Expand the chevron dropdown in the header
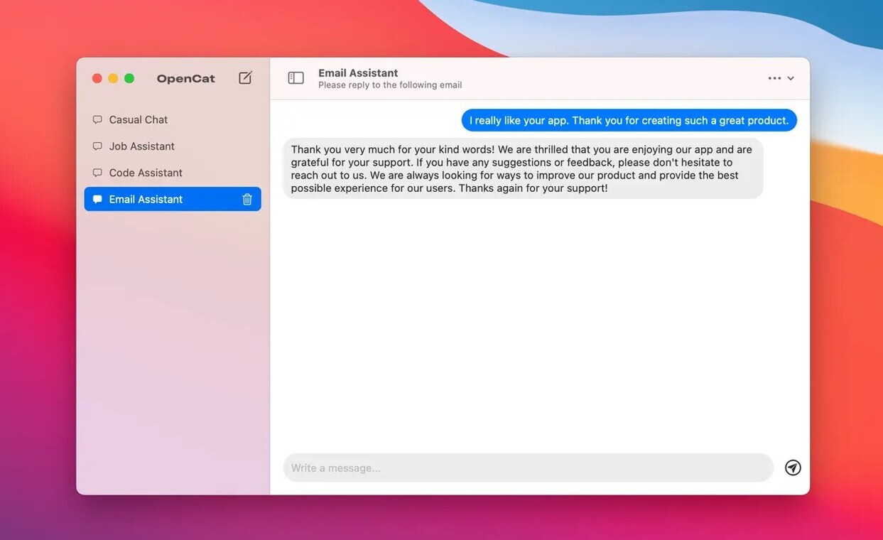The image size is (883, 540). point(791,78)
